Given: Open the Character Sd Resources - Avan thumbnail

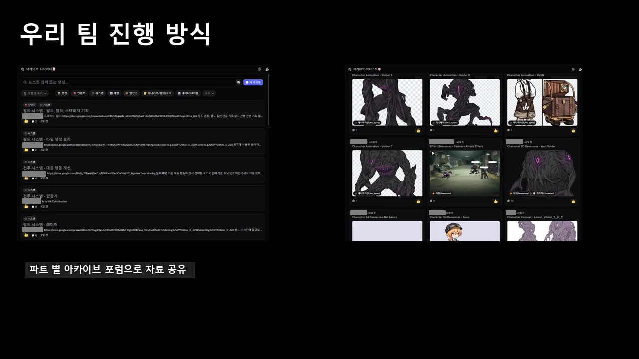Looking at the screenshot, I should click(x=465, y=231).
